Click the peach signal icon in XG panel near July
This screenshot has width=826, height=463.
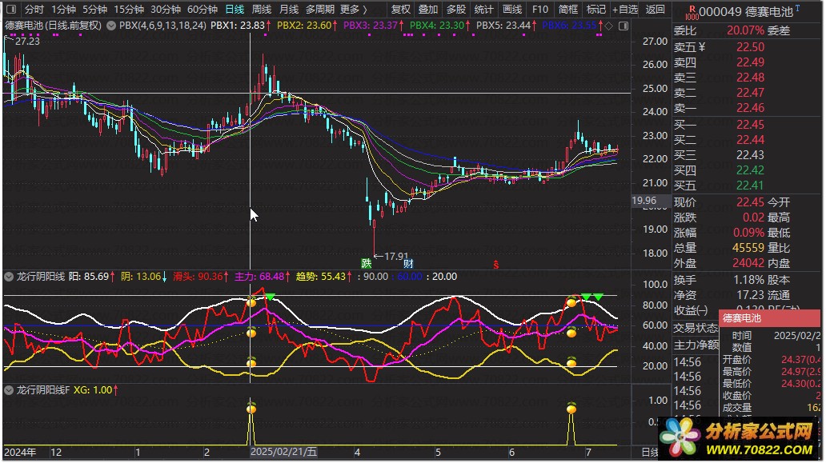[x=571, y=409]
